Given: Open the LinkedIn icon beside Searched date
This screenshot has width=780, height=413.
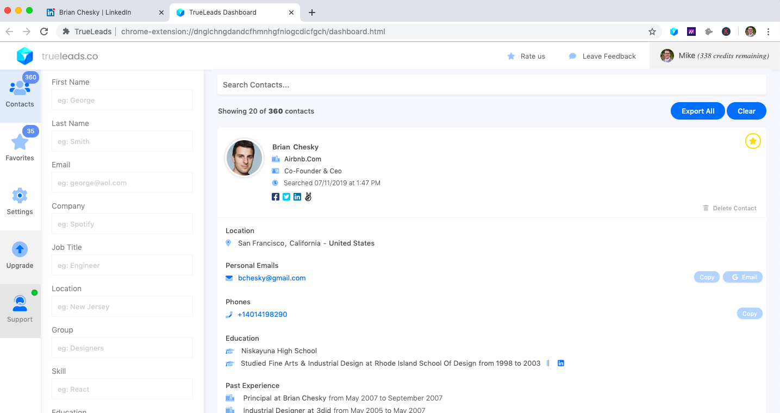Looking at the screenshot, I should [297, 197].
